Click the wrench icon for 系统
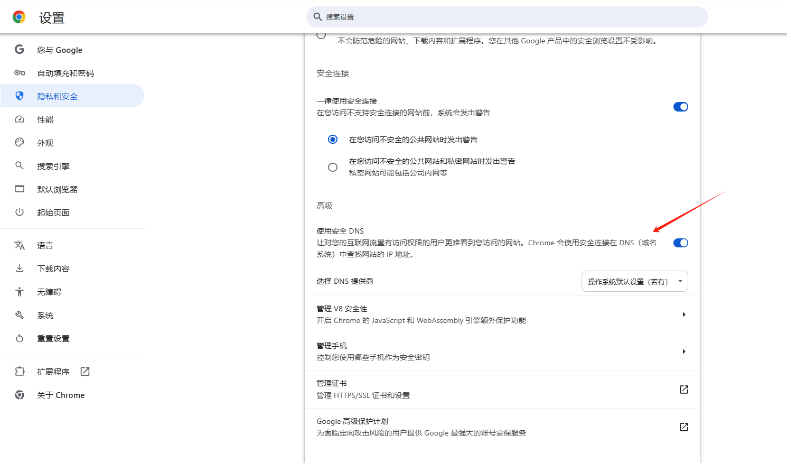 [20, 315]
